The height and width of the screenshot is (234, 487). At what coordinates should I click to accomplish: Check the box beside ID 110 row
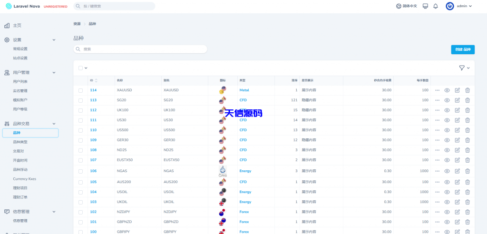80,130
